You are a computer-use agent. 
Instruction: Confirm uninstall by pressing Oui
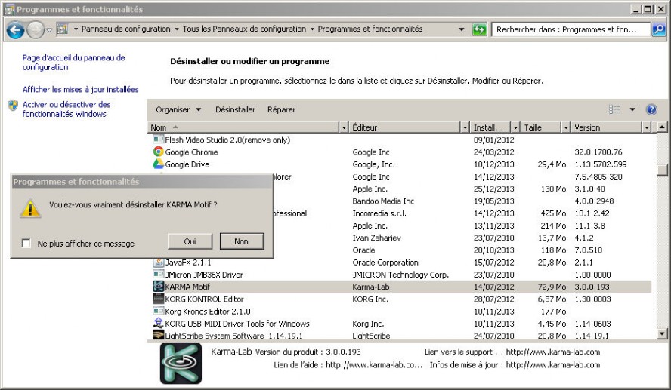click(x=190, y=241)
